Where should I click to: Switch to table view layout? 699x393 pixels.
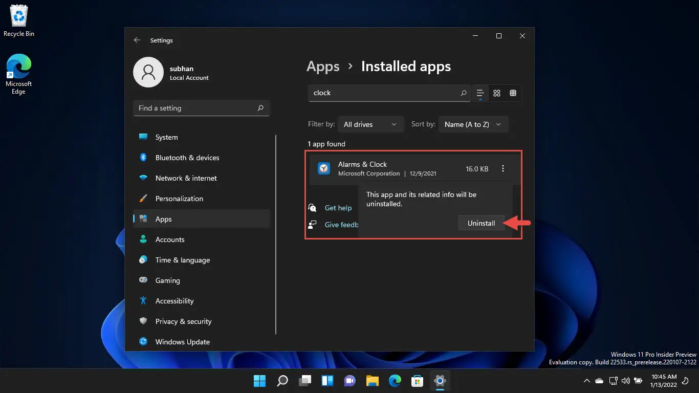[513, 93]
